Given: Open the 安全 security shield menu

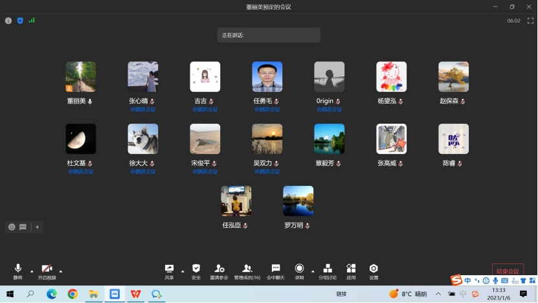Looking at the screenshot, I should (196, 270).
